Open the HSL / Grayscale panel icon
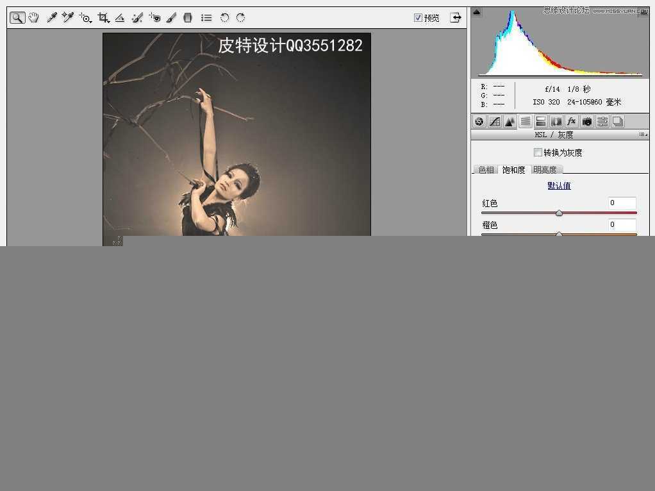The width and height of the screenshot is (655, 491). [x=526, y=122]
